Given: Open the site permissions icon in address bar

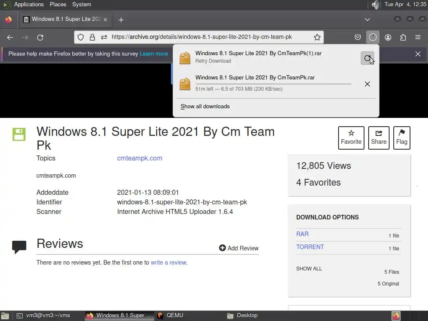Looking at the screenshot, I should pyautogui.click(x=104, y=37).
